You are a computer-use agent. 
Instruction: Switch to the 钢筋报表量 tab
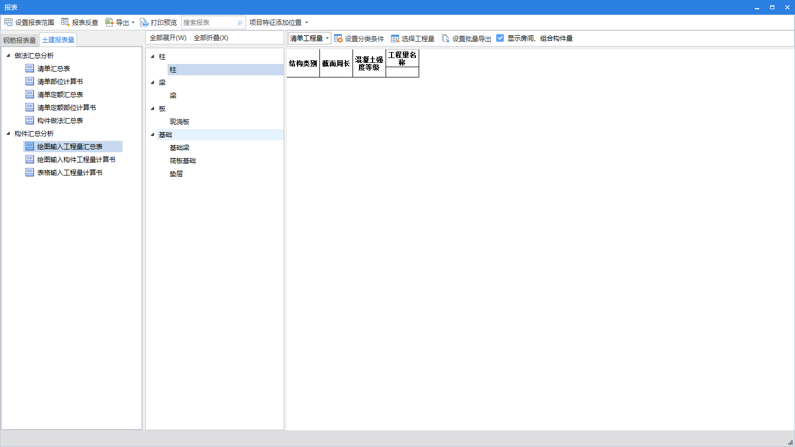point(20,40)
